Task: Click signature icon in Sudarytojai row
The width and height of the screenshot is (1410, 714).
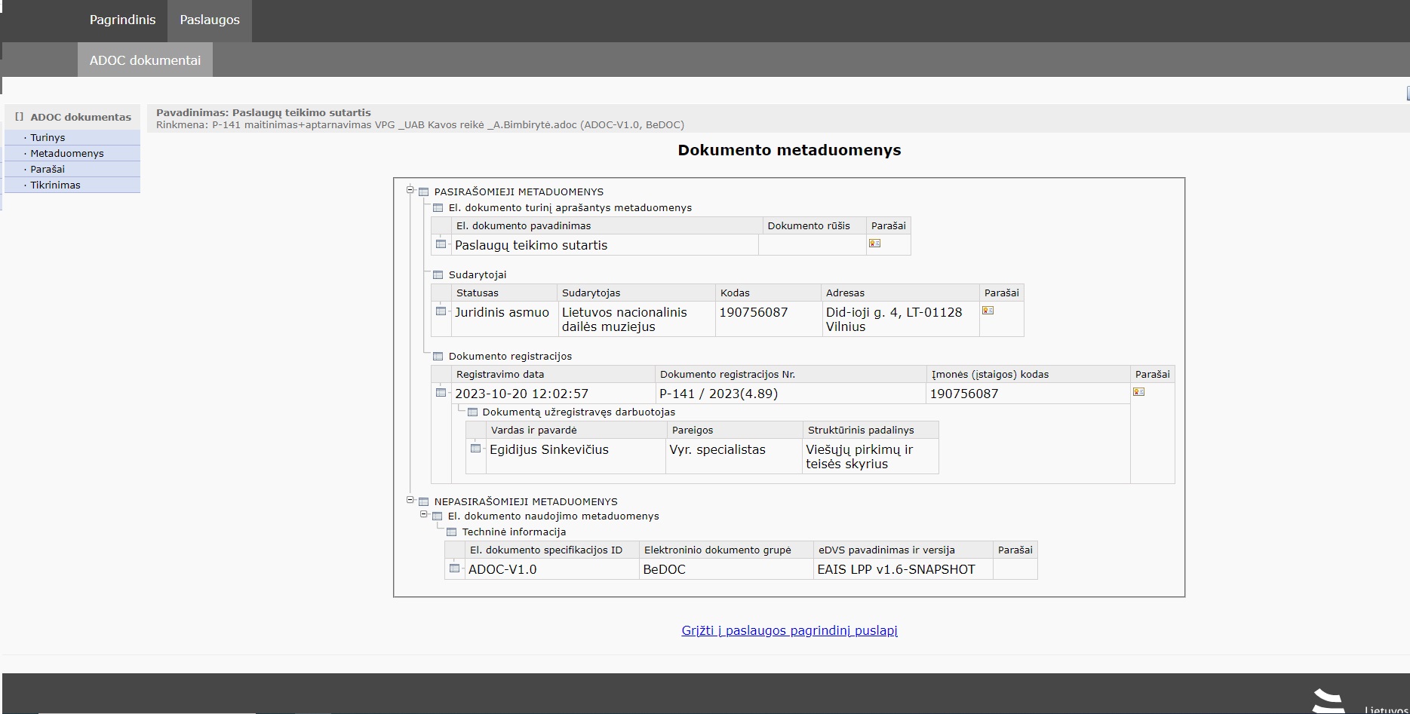Action: (x=988, y=311)
